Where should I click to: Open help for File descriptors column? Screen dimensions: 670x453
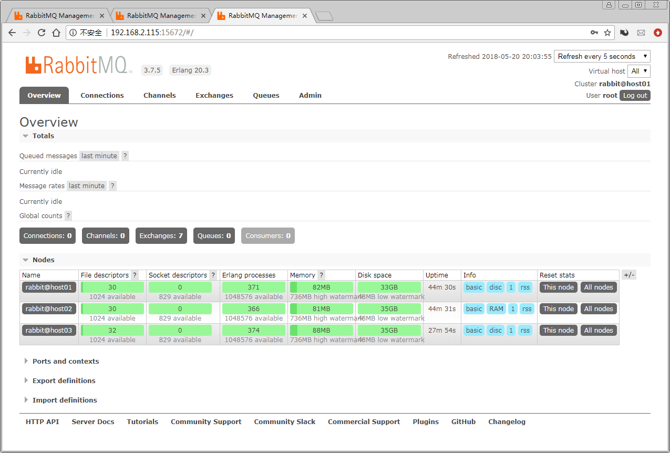[x=135, y=275]
